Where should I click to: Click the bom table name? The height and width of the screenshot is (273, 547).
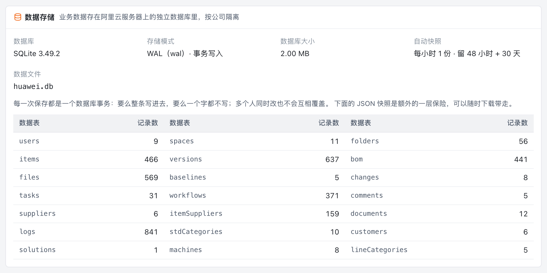point(357,159)
